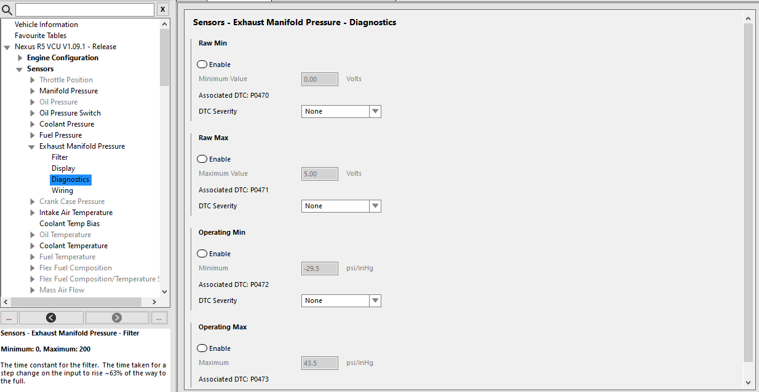Enable the Raw Min diagnostic

(x=202, y=65)
